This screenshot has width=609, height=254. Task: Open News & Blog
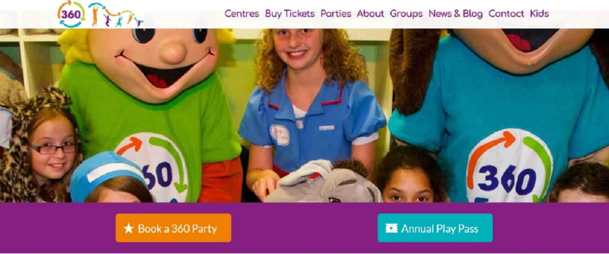pos(456,14)
